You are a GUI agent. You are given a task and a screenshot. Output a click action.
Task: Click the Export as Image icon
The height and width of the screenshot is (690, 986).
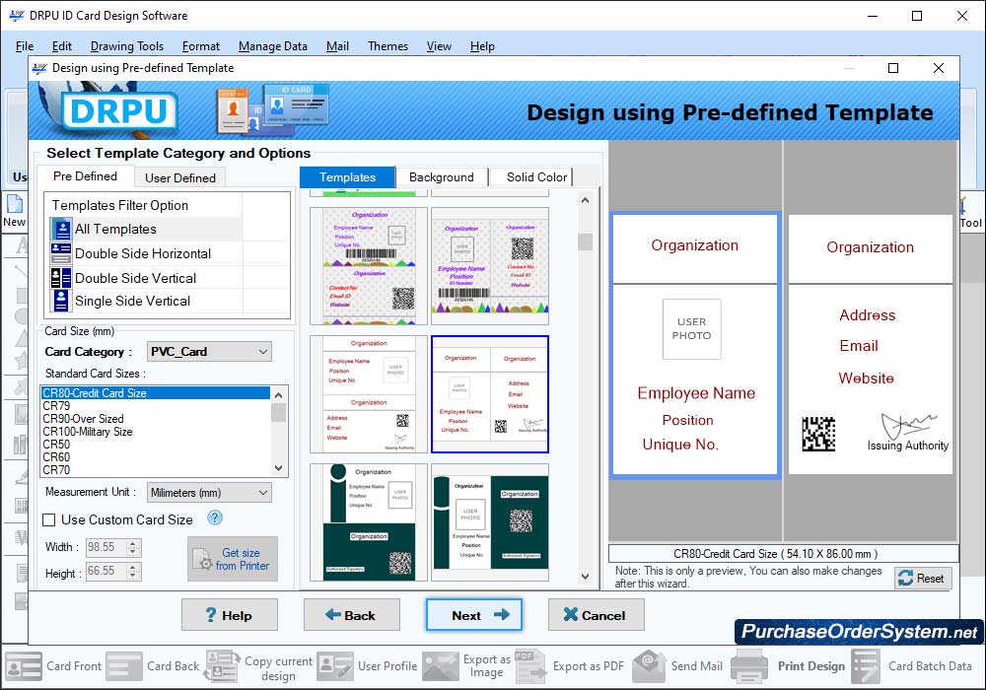coord(441,666)
